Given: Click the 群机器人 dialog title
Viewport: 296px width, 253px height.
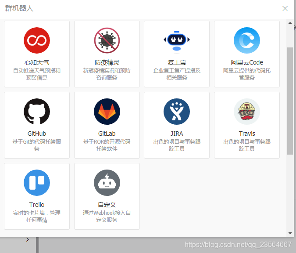Looking at the screenshot, I should [19, 8].
